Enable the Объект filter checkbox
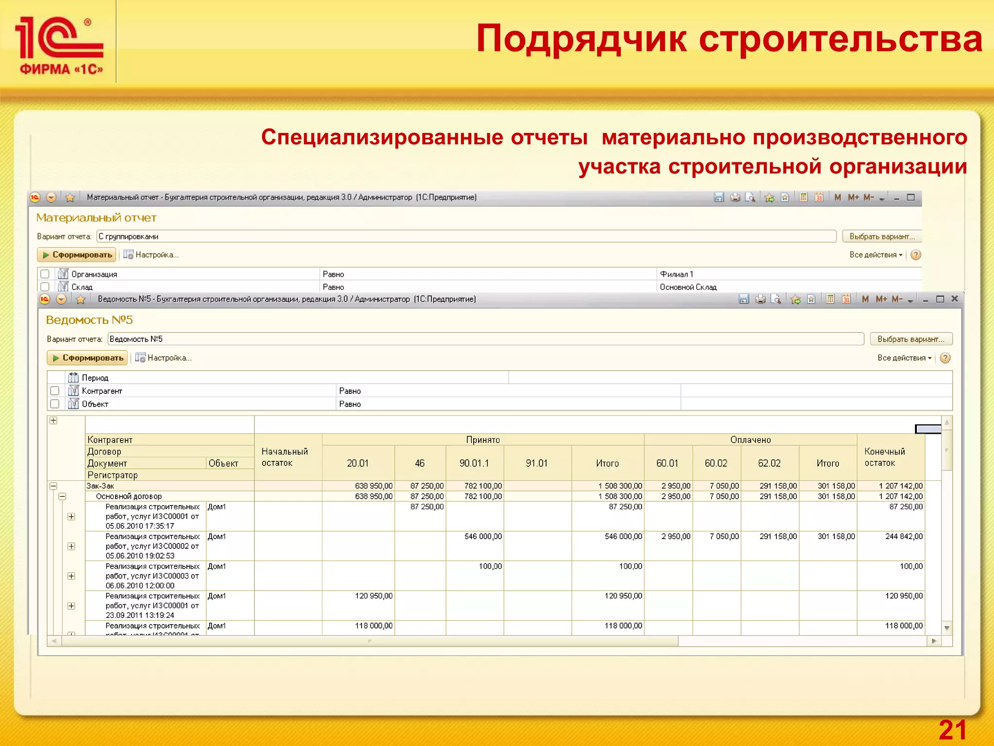This screenshot has width=994, height=746. 55,404
